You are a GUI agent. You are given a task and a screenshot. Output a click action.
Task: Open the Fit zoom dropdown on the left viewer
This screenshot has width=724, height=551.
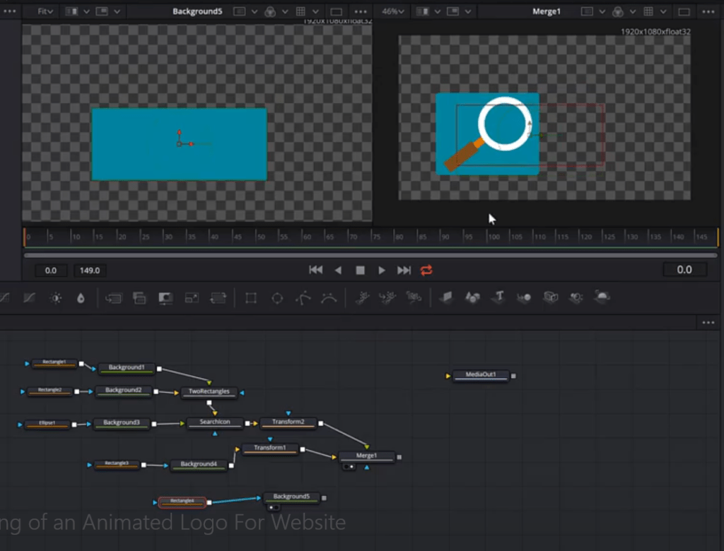pyautogui.click(x=44, y=11)
